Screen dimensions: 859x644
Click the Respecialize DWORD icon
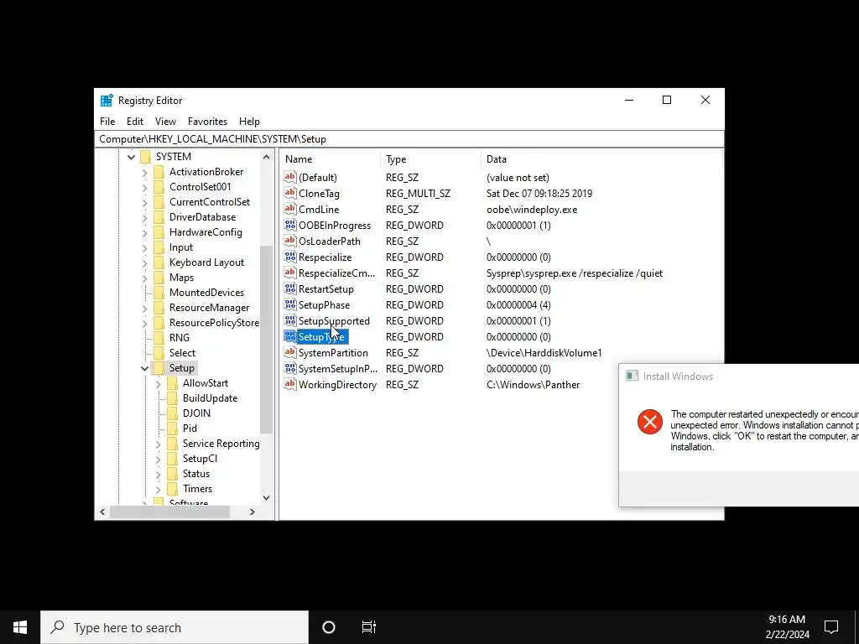(x=289, y=257)
